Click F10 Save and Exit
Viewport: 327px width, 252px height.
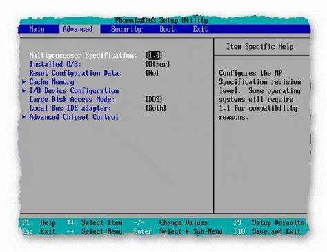(x=267, y=231)
